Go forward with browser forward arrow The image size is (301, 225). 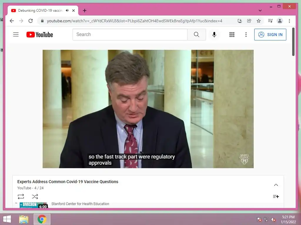click(x=21, y=21)
